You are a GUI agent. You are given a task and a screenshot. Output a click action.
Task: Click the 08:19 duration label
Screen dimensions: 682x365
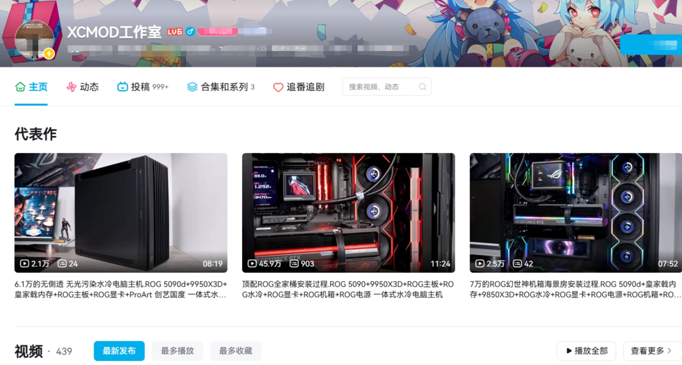point(212,263)
